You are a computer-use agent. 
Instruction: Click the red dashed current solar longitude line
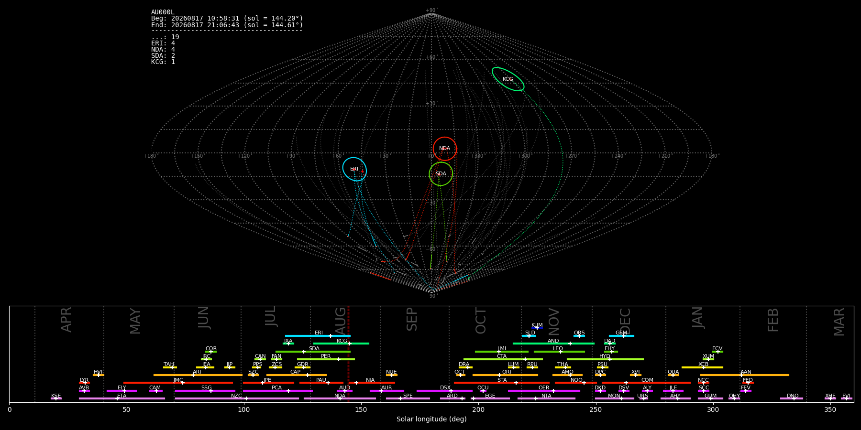(348, 354)
